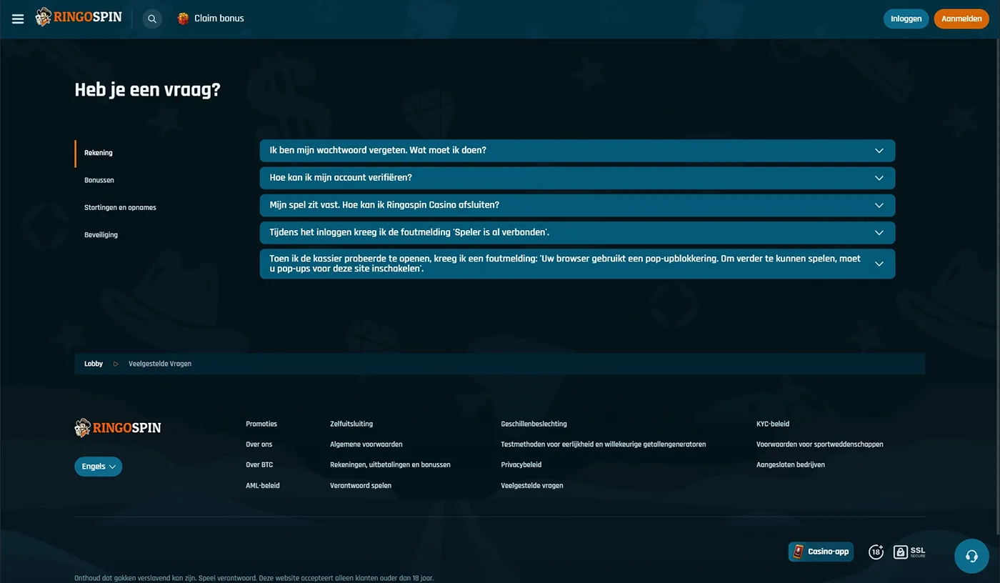The width and height of the screenshot is (1000, 583).
Task: Go to Lobby in the breadcrumb
Action: [x=94, y=364]
